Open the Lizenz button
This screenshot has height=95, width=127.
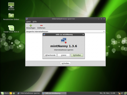tap(63, 55)
